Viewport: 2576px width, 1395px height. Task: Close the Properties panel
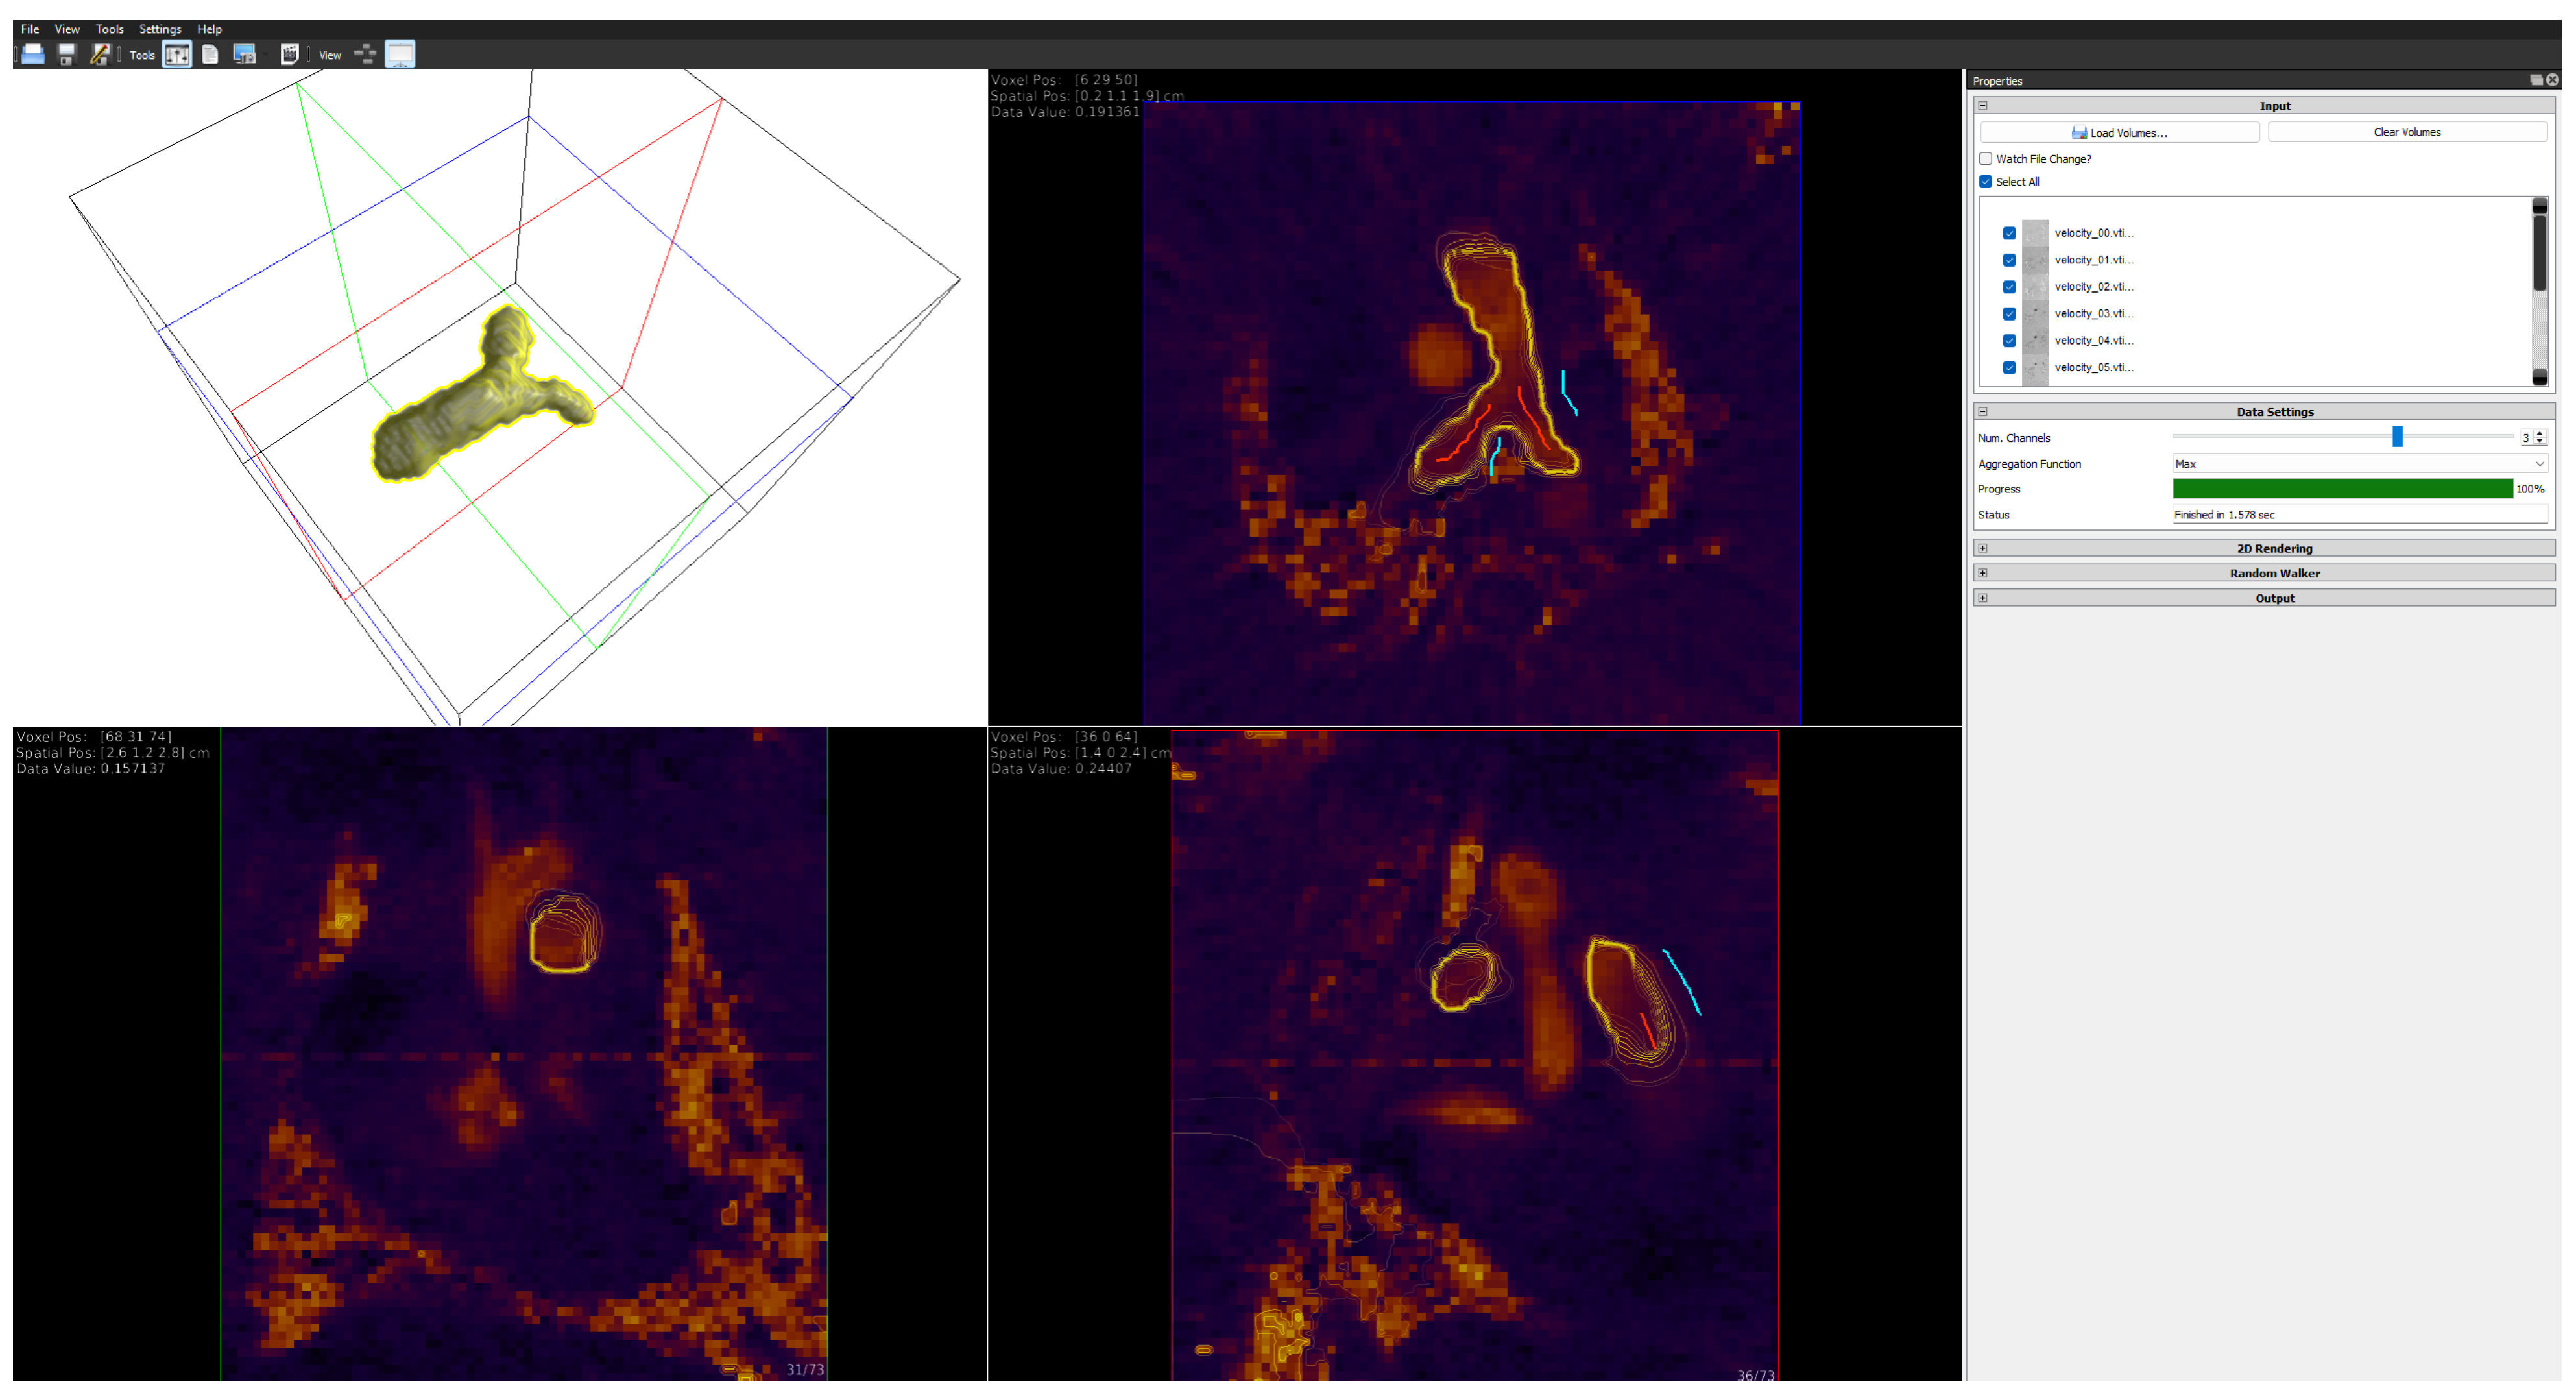pyautogui.click(x=2552, y=80)
